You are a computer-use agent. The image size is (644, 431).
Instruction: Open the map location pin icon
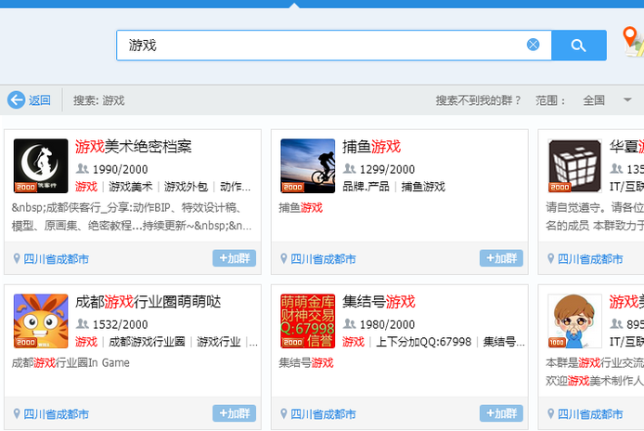(x=632, y=39)
